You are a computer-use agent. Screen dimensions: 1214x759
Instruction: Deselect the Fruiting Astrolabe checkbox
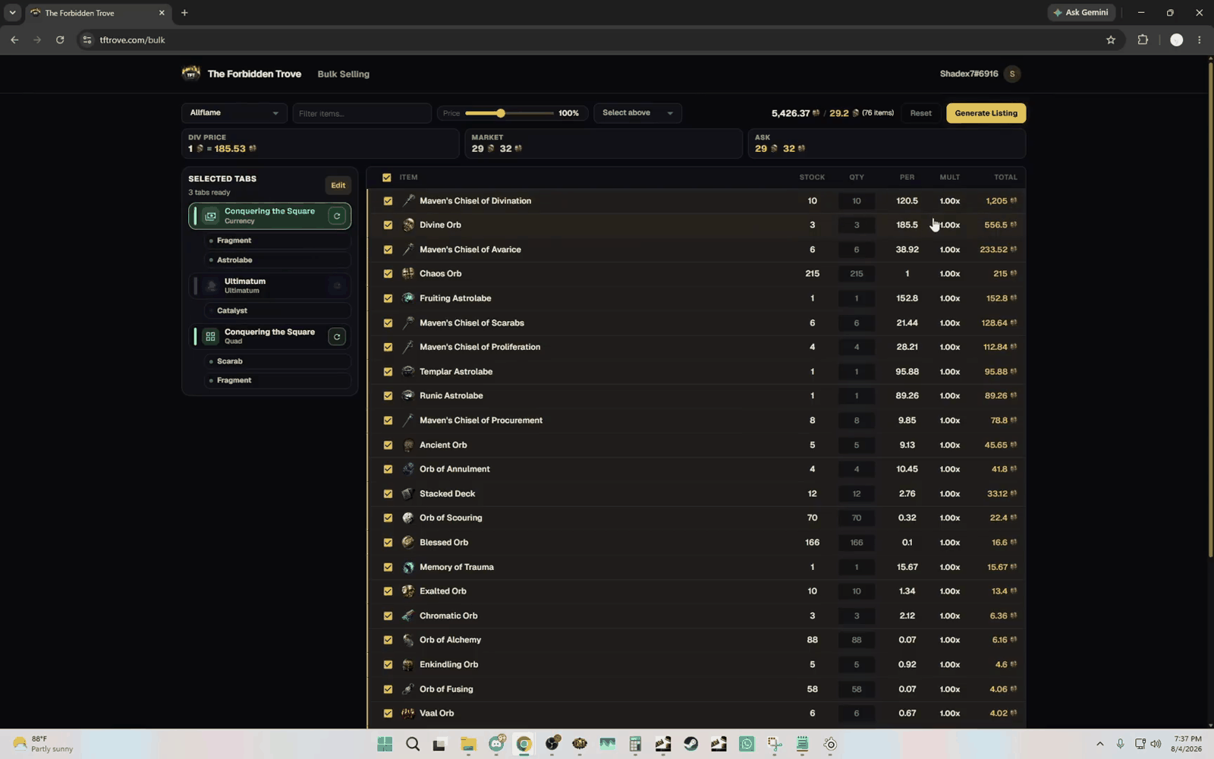[388, 298]
